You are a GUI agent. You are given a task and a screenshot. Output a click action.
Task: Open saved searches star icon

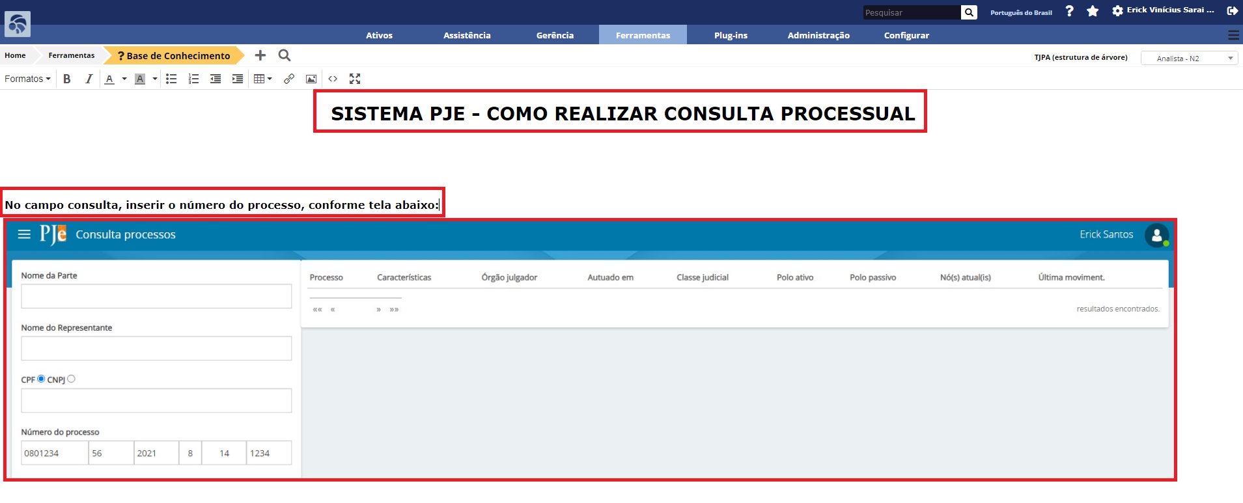tap(1093, 11)
